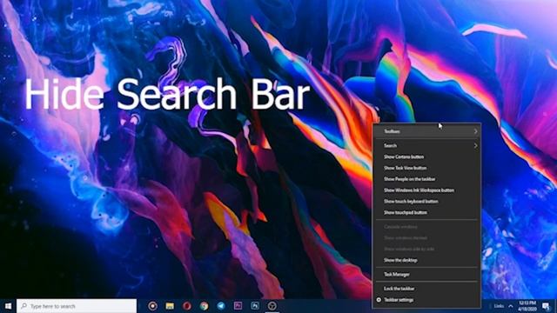Expand the Toolbars submenu arrow

pyautogui.click(x=475, y=131)
